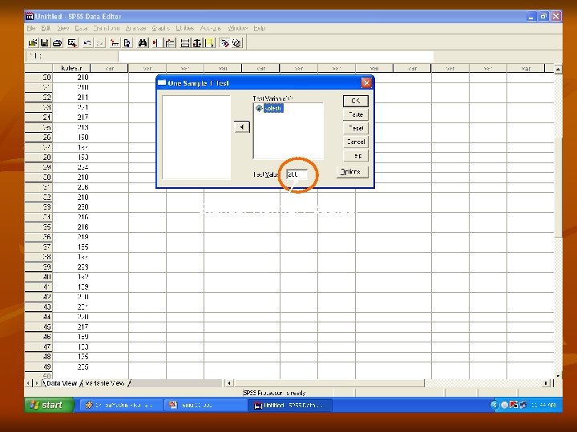Click the Redo toolbar icon

point(99,43)
